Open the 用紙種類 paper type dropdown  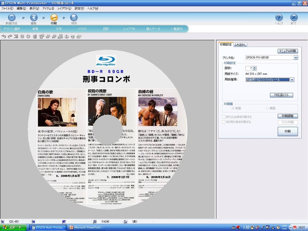coord(292,79)
